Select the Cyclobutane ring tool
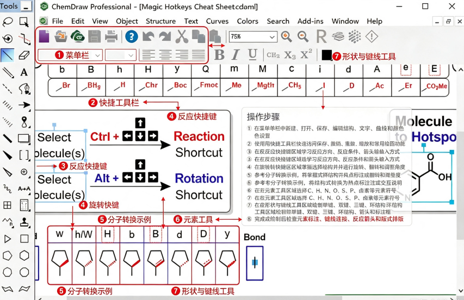Viewport: 464px width, 300px height. click(x=24, y=239)
